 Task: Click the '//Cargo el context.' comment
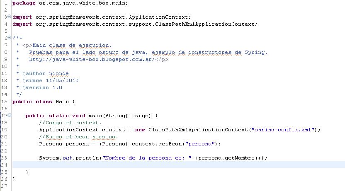(70, 123)
